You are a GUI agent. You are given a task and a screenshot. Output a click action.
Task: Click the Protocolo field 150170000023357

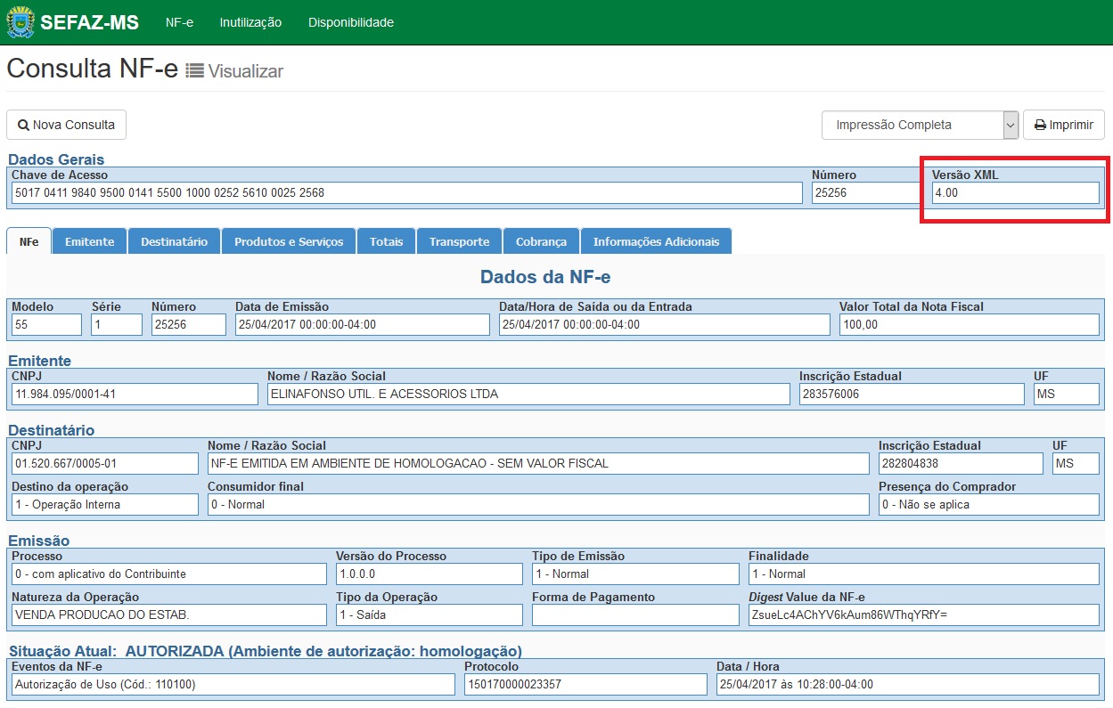pyautogui.click(x=585, y=684)
